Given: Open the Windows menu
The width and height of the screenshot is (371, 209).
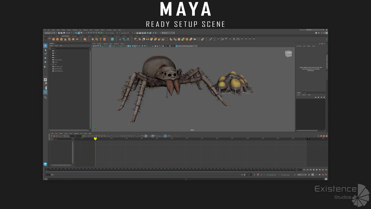Looking at the screenshot, I should click(x=75, y=30).
